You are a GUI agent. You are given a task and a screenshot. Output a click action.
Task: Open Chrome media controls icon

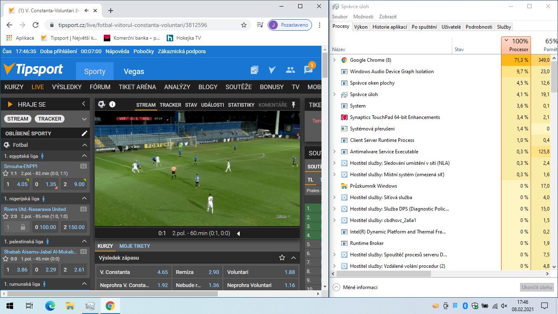click(x=260, y=25)
